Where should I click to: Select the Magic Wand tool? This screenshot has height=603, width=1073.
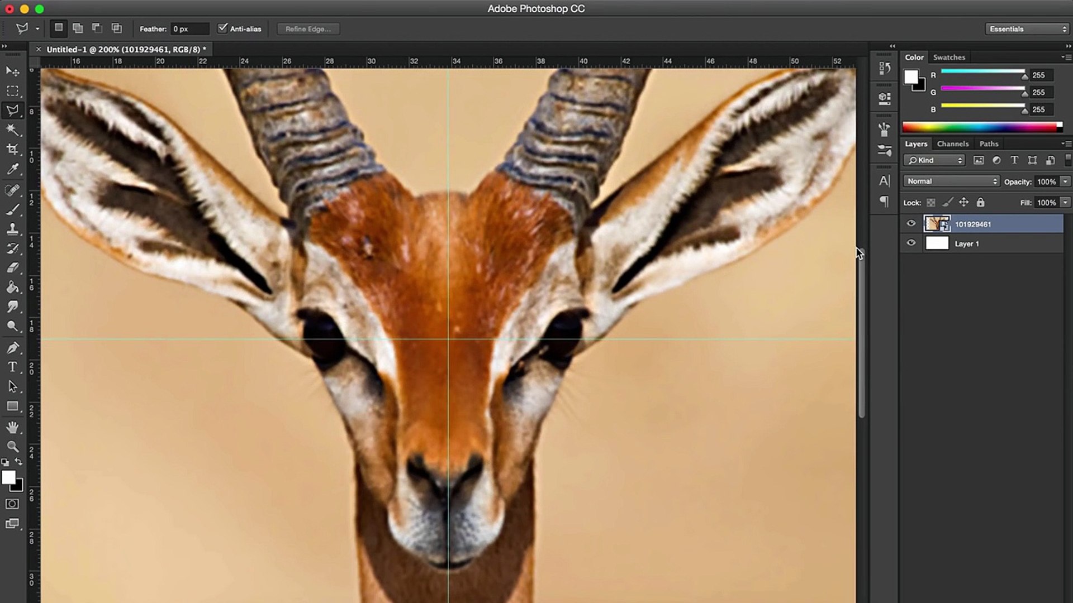click(12, 130)
